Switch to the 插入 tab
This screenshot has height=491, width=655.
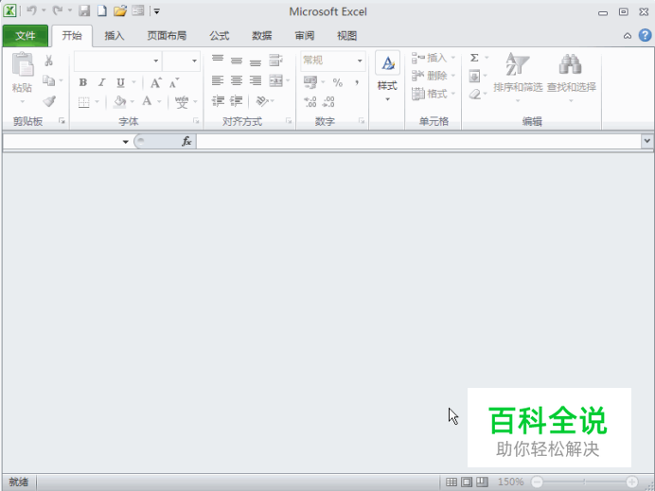[x=115, y=36]
